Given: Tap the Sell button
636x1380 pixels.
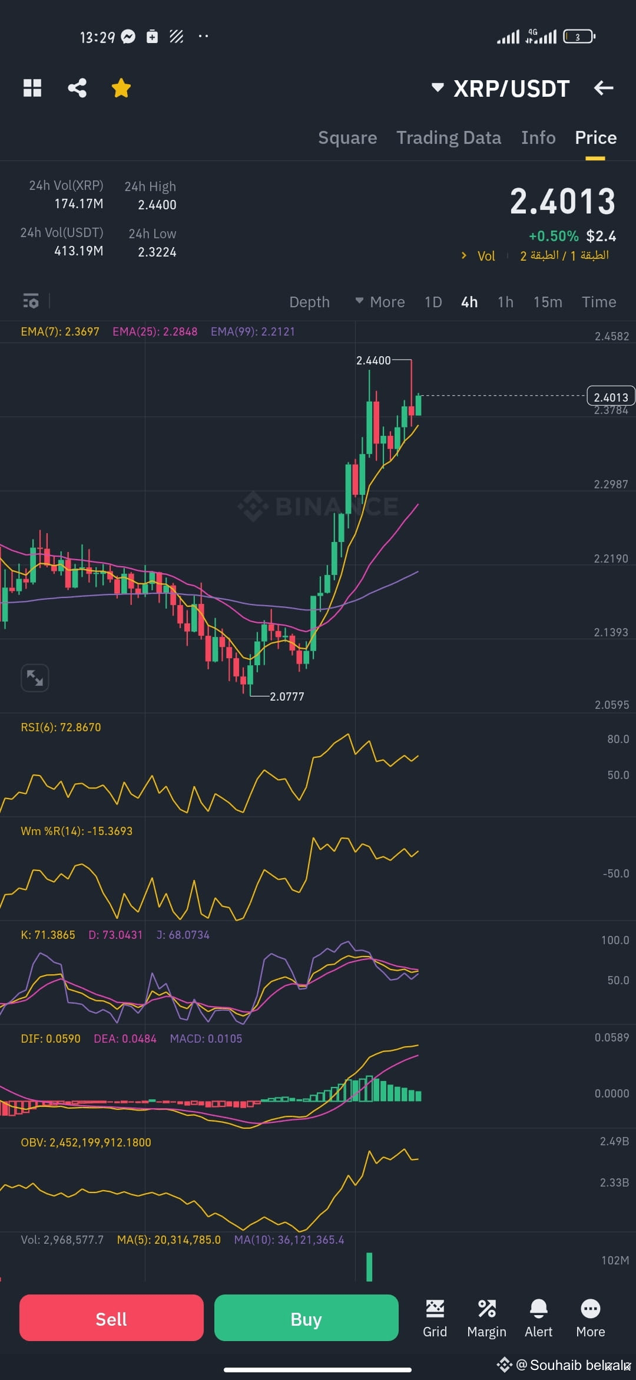Looking at the screenshot, I should pyautogui.click(x=111, y=1319).
